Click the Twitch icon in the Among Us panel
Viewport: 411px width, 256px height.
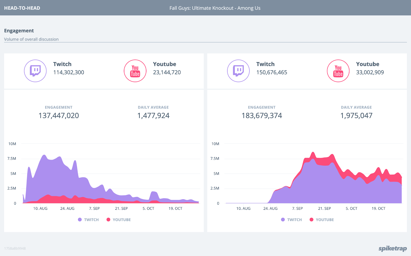pos(238,71)
